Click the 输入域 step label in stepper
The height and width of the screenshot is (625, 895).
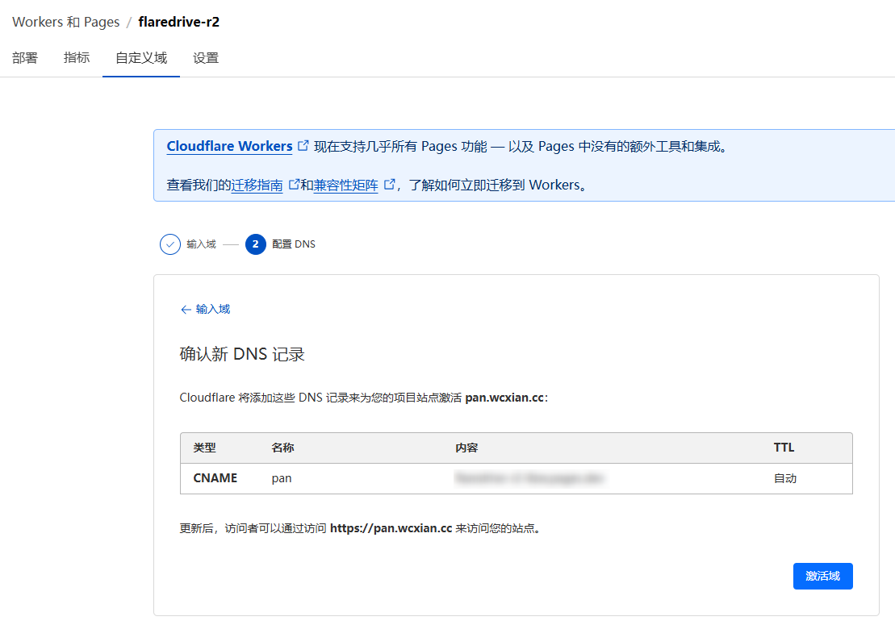tap(201, 244)
